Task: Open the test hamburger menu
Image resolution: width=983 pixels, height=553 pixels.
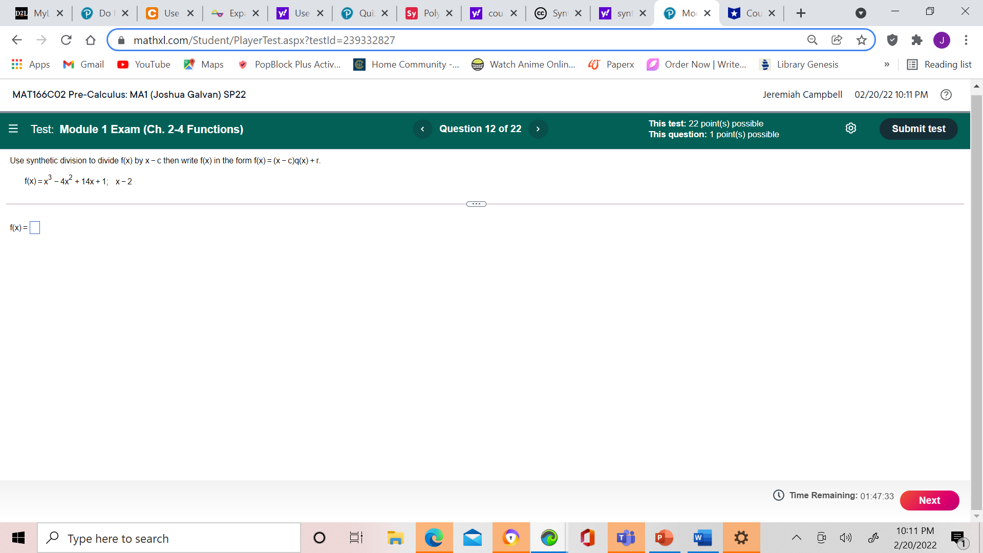Action: pyautogui.click(x=13, y=129)
